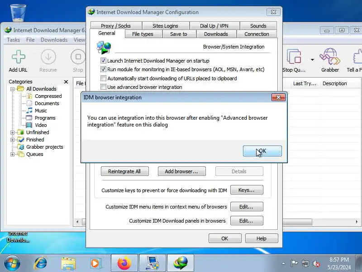Select the Grabber projects icon
The height and width of the screenshot is (272, 362).
click(21, 147)
